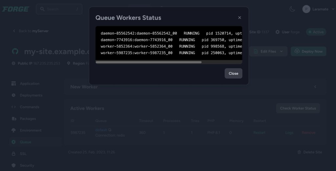Click the Forge logo

(16, 9)
